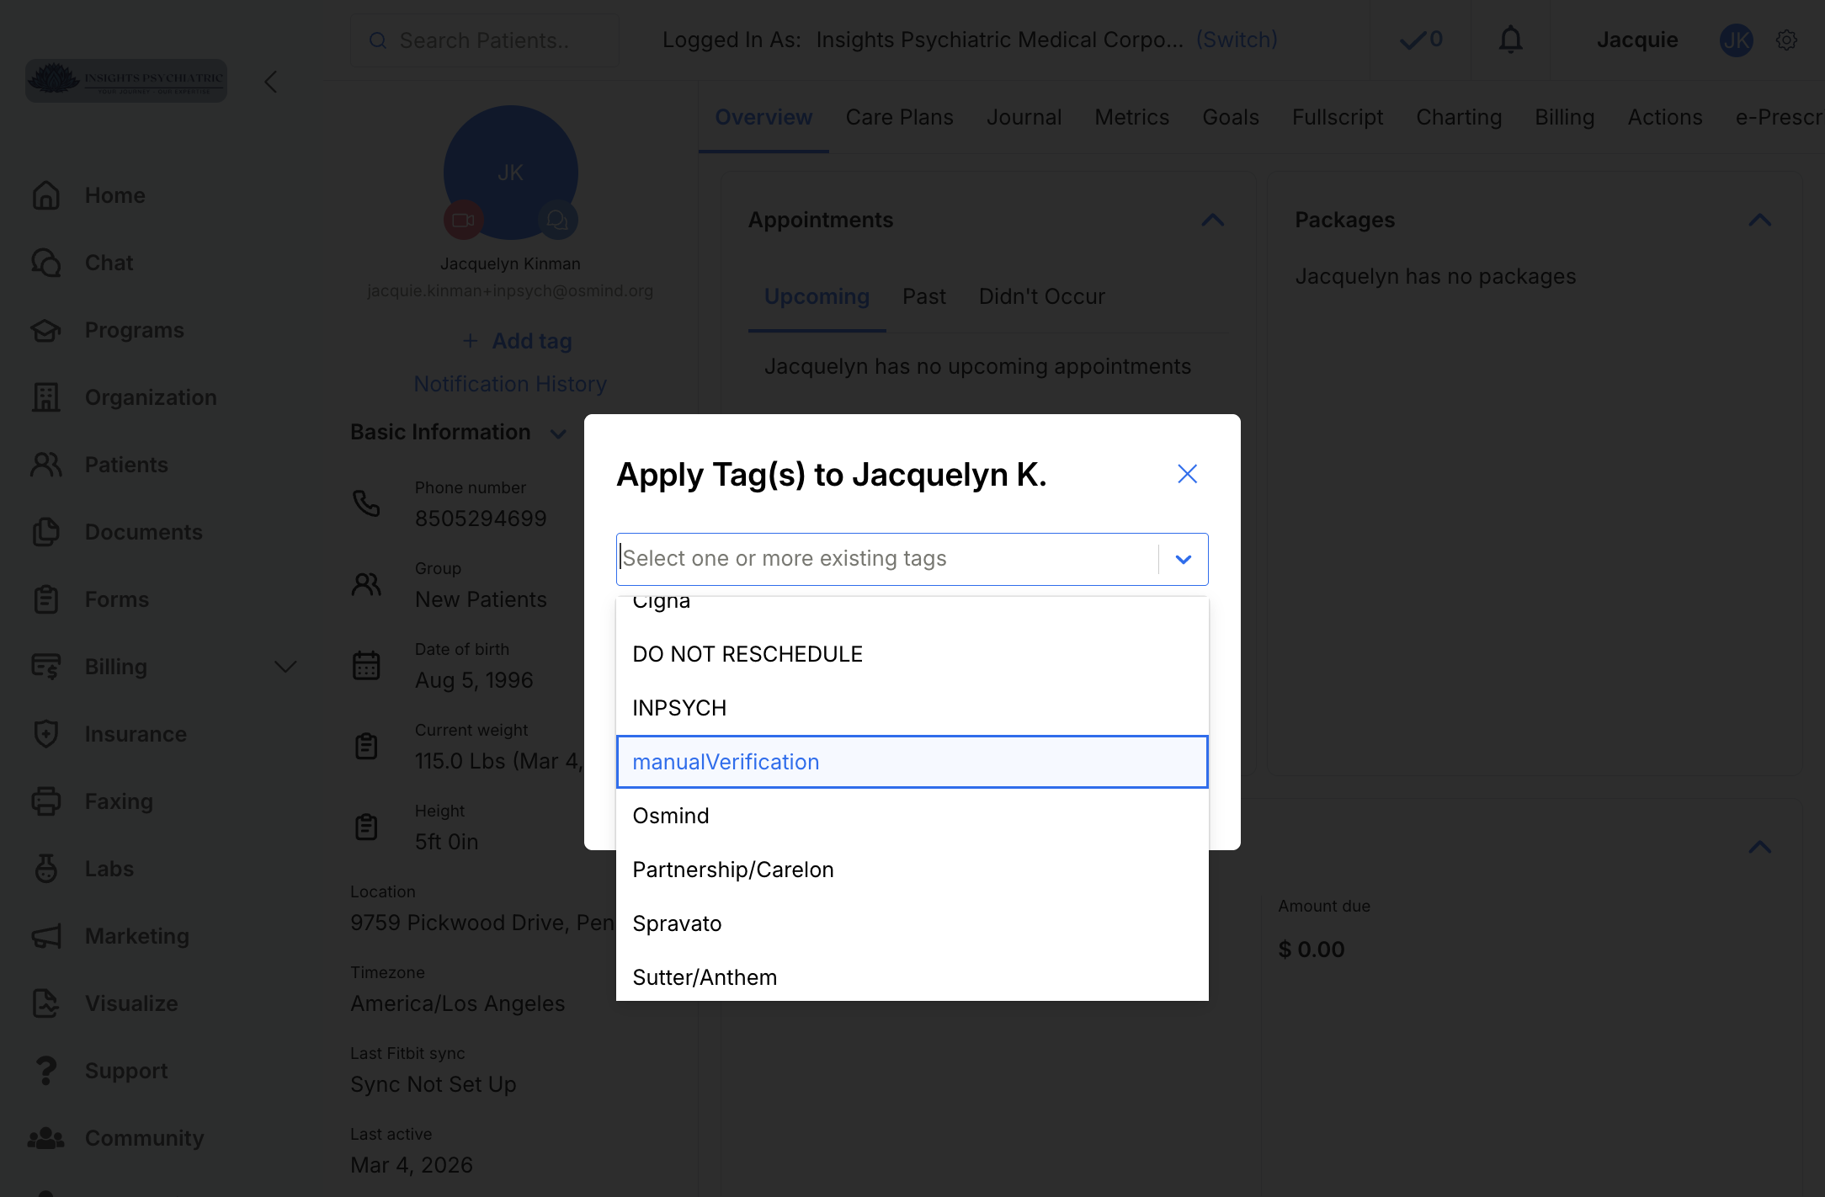The width and height of the screenshot is (1825, 1197).
Task: Click the Switch organization link
Action: click(1237, 40)
